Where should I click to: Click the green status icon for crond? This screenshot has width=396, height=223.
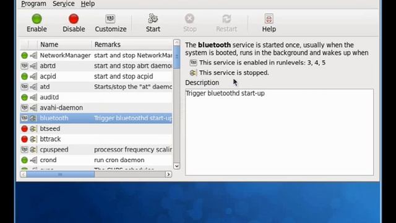tap(25, 160)
